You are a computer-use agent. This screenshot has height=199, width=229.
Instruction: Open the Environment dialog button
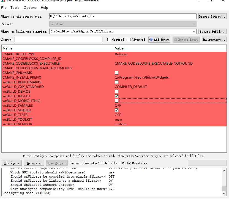(214, 40)
